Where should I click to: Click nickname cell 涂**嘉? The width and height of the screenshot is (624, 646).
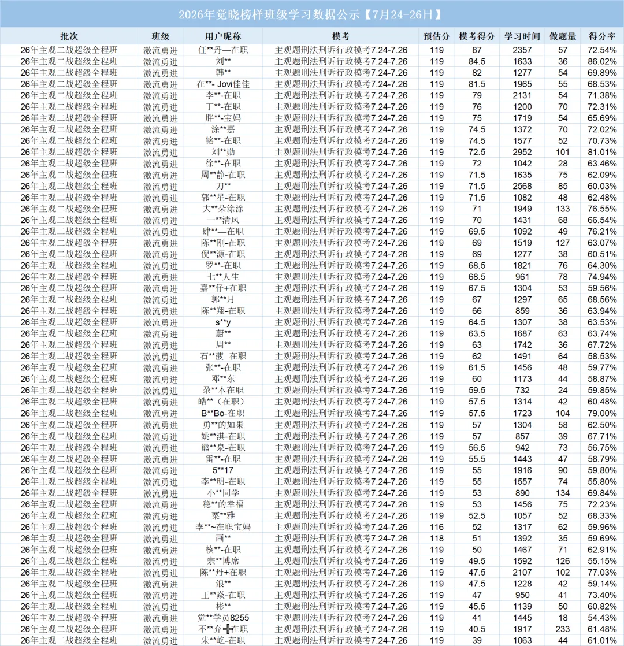(223, 129)
